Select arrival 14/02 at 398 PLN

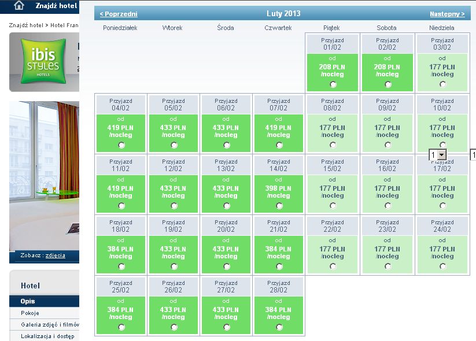(x=279, y=206)
